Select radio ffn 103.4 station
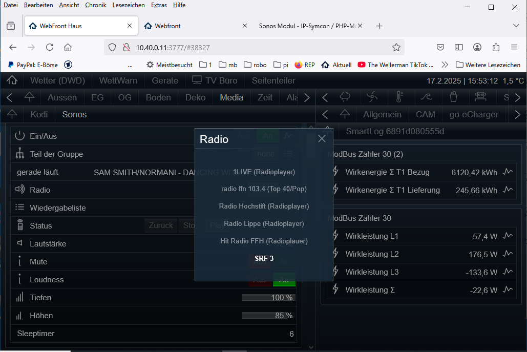Image resolution: width=527 pixels, height=352 pixels. pyautogui.click(x=264, y=189)
